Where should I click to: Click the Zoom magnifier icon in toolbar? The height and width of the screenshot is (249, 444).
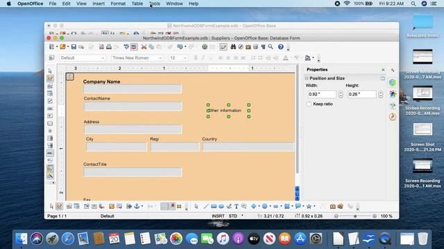pos(271,47)
